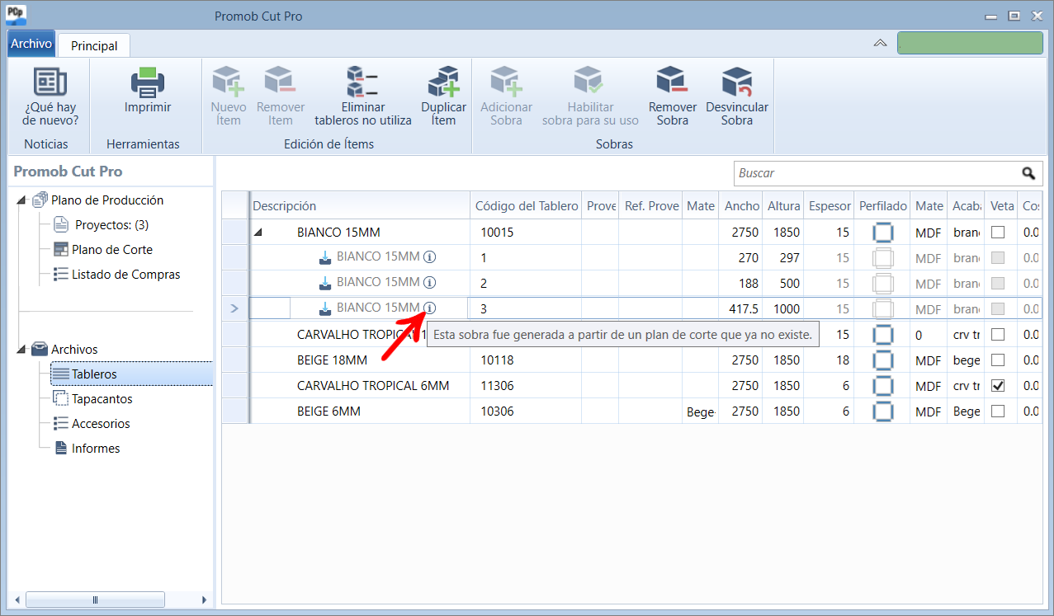Click the Imprimir printer icon
Image resolution: width=1054 pixels, height=616 pixels.
click(148, 83)
